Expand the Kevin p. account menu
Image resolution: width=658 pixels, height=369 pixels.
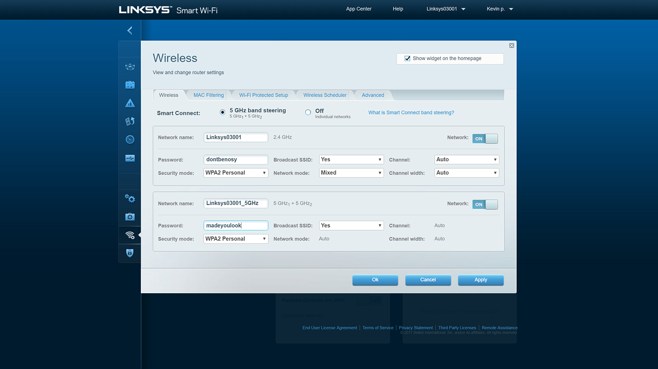[x=500, y=9]
